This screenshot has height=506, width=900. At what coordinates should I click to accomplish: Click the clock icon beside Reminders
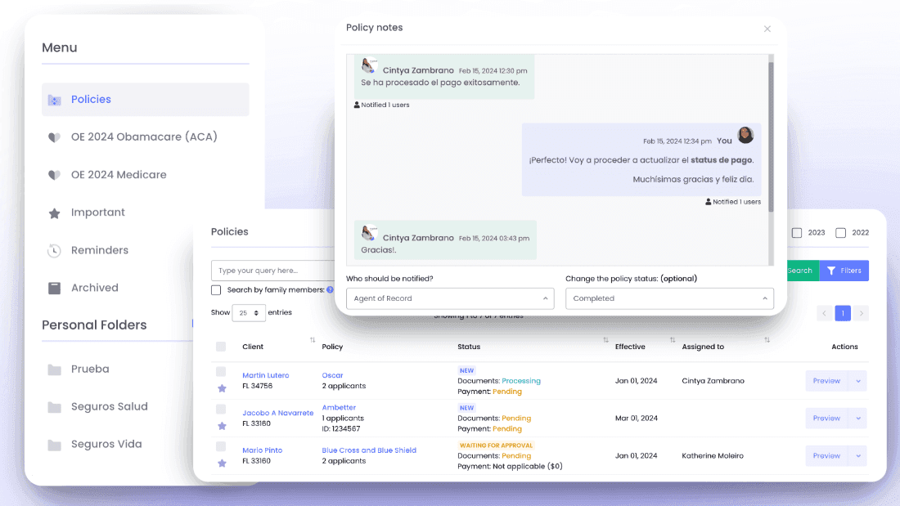coord(54,250)
